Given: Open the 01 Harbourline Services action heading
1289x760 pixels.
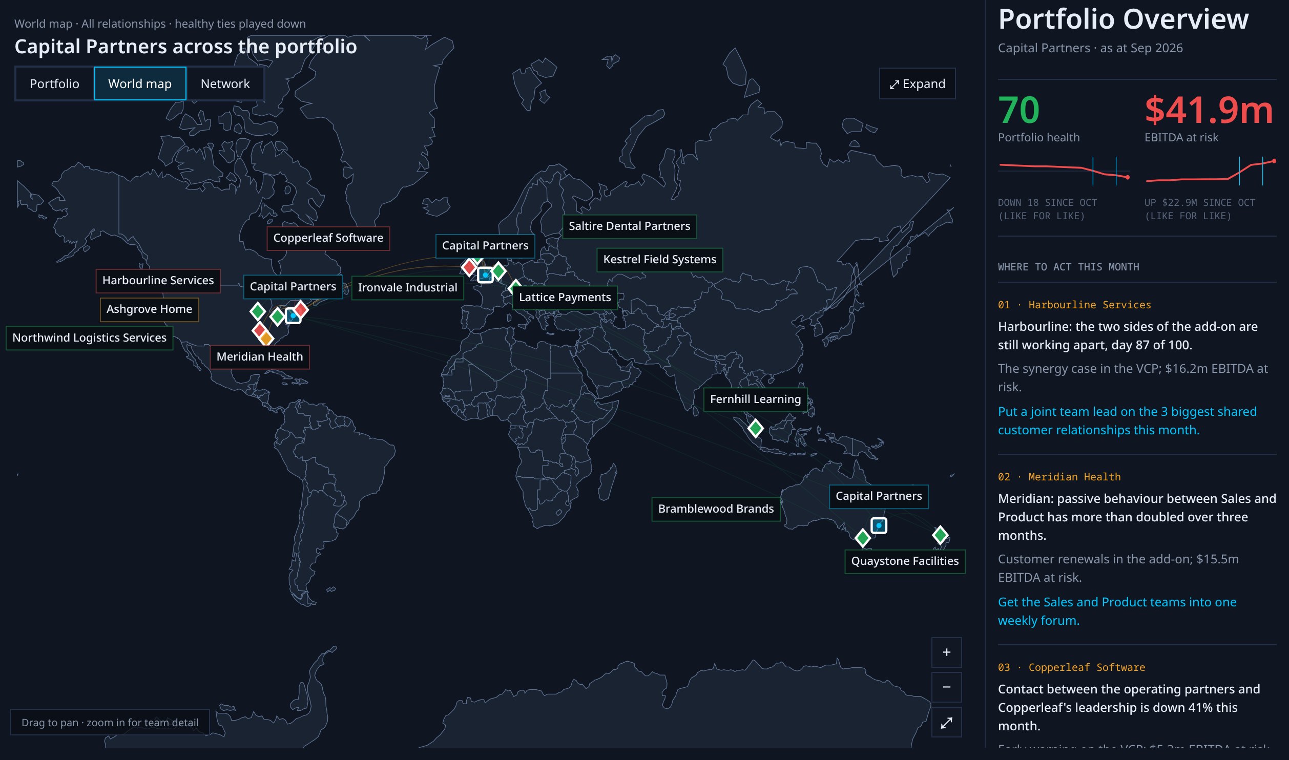Looking at the screenshot, I should click(x=1074, y=305).
